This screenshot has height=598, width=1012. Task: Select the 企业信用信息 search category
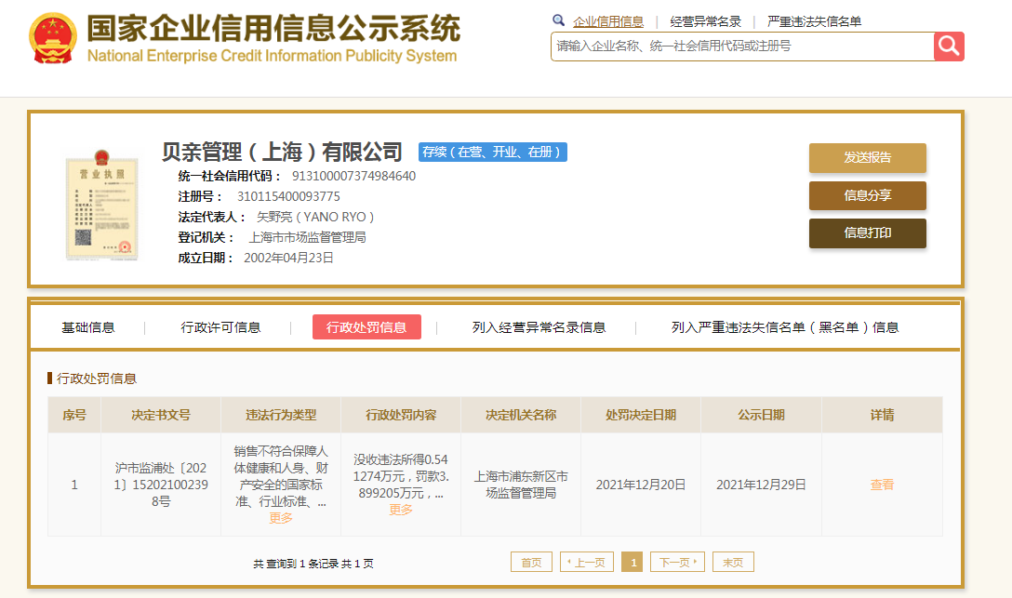click(608, 21)
